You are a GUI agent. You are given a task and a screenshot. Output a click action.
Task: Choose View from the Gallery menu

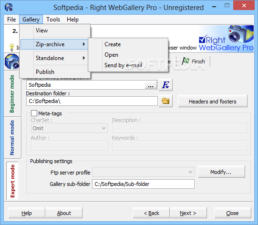point(55,31)
